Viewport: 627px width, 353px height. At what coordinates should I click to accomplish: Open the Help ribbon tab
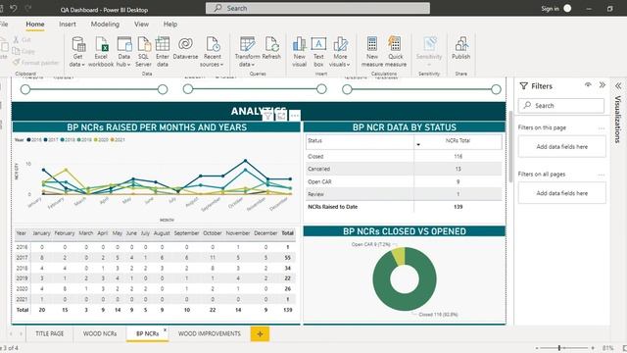pyautogui.click(x=170, y=24)
